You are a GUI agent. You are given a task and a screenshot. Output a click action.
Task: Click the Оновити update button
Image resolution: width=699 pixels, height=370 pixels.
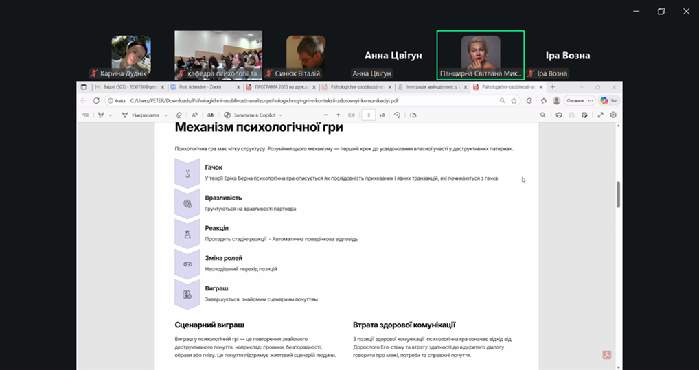click(575, 100)
